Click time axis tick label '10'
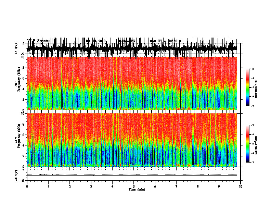 pos(241,186)
